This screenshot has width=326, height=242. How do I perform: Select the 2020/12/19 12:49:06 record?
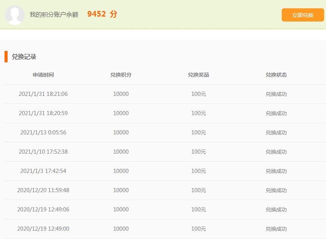[43, 210]
